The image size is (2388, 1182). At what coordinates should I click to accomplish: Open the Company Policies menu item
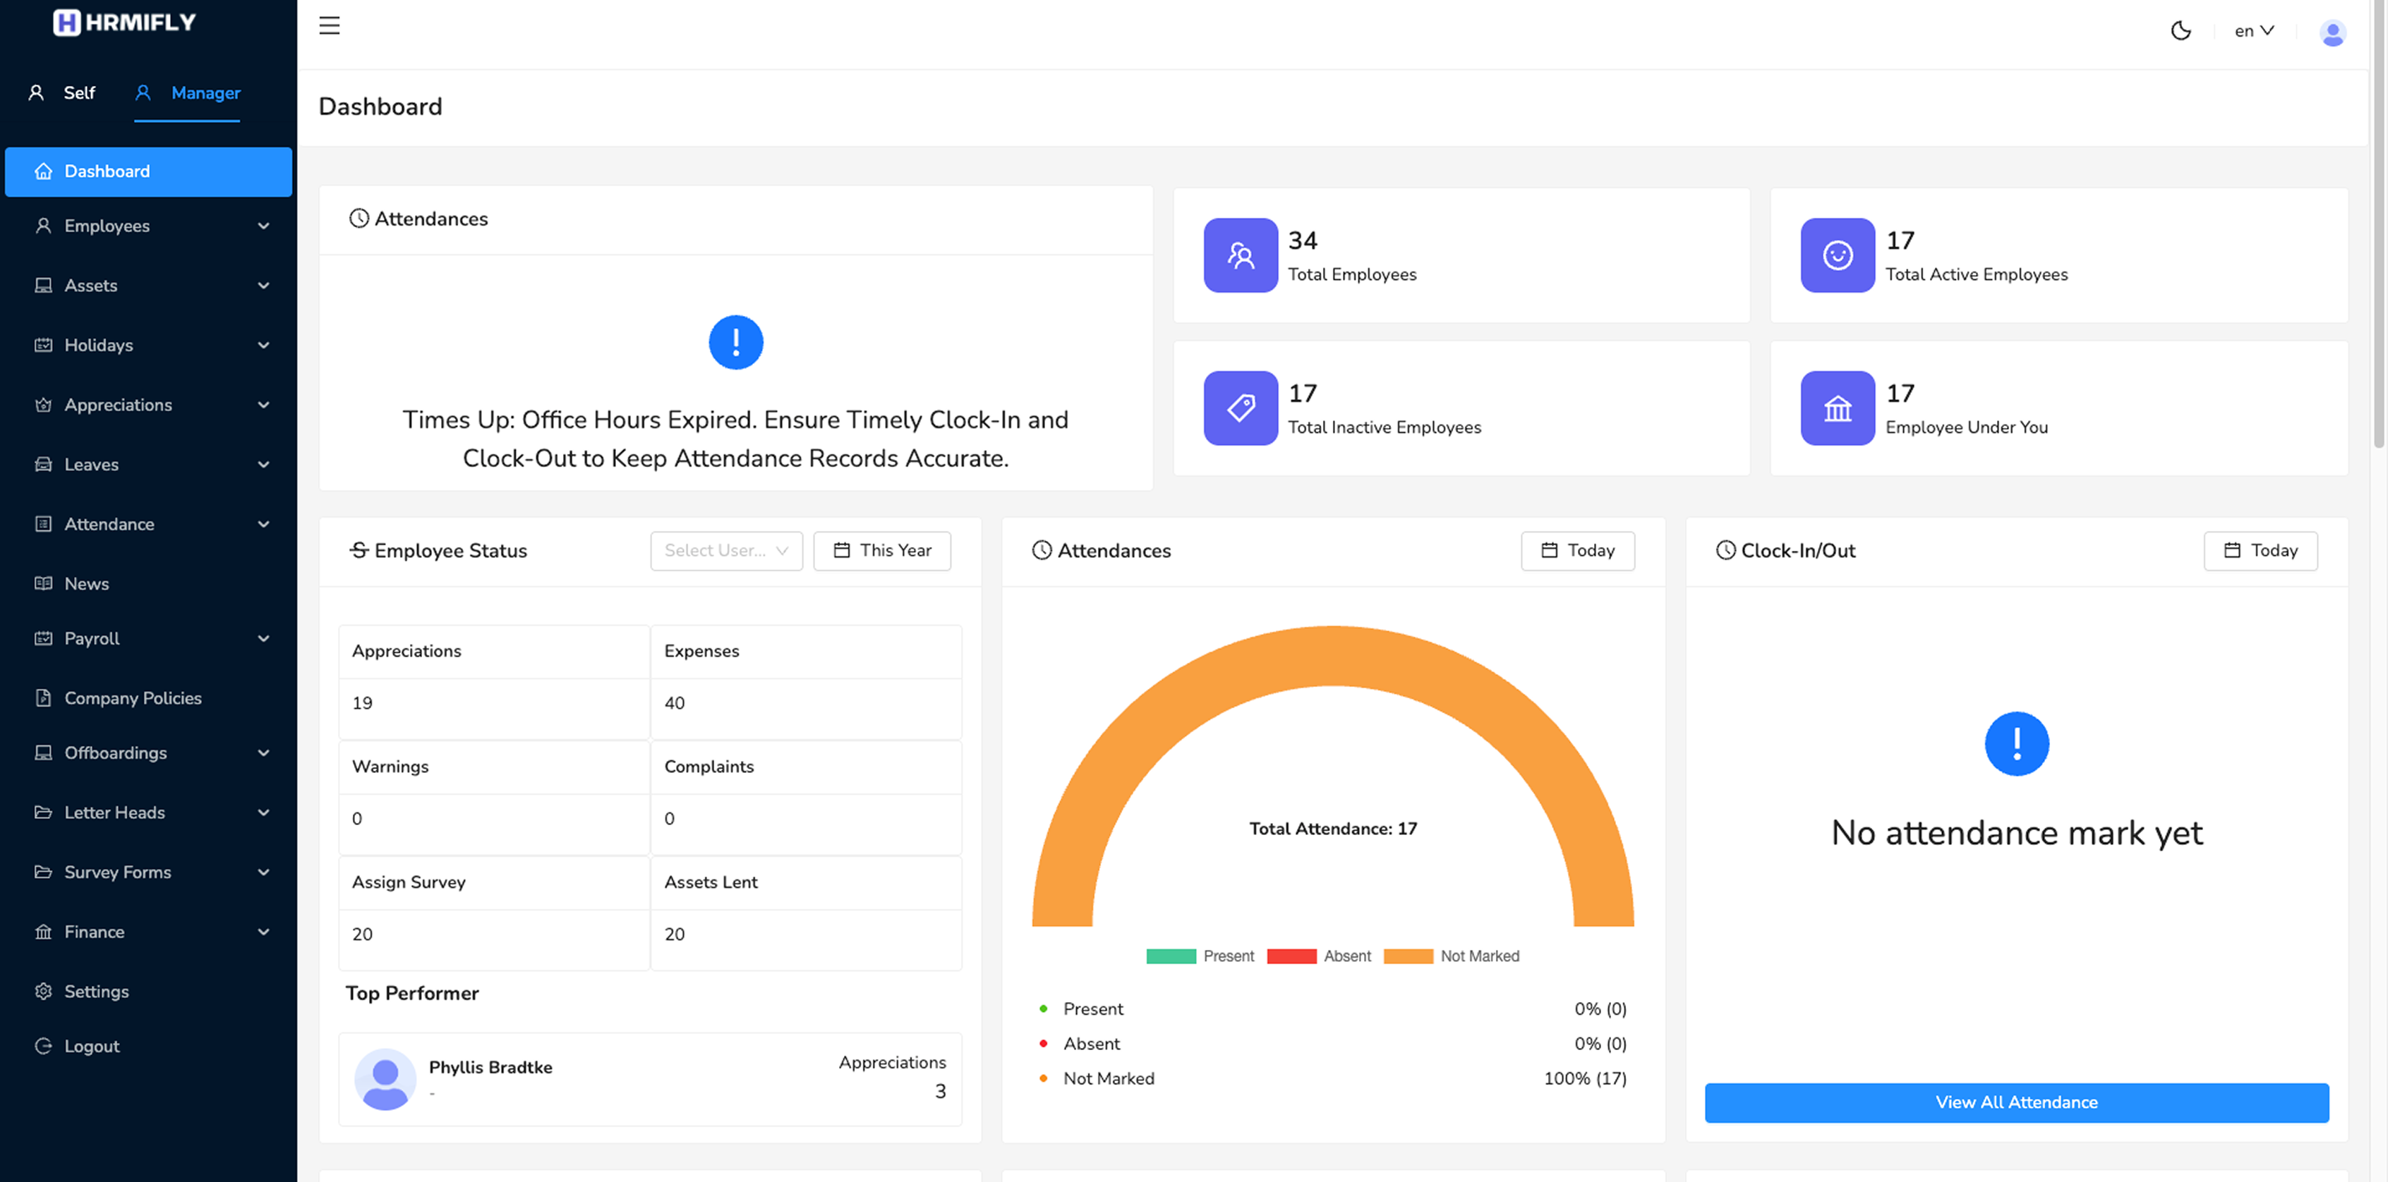tap(133, 697)
